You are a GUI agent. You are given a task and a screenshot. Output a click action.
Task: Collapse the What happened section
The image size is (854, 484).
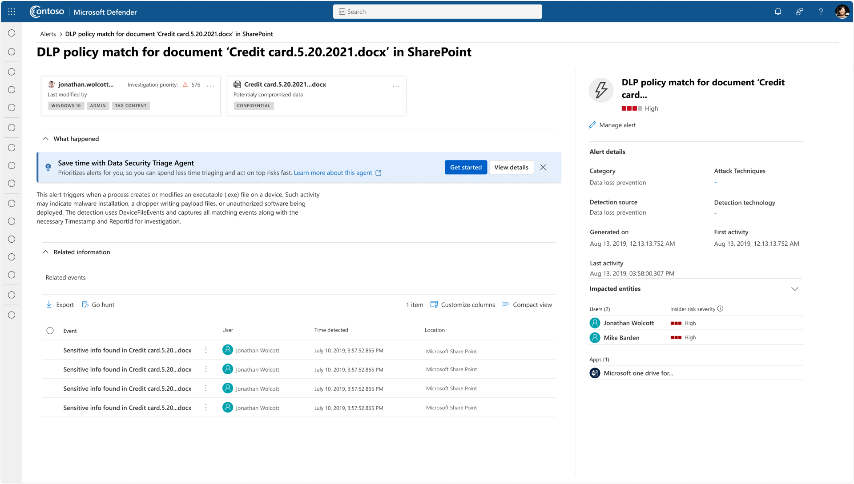(x=45, y=139)
